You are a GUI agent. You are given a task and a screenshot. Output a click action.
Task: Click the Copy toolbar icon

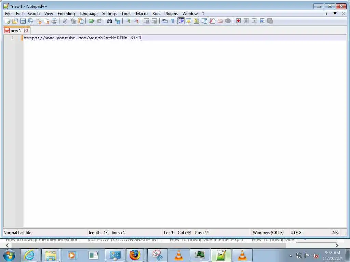73,21
